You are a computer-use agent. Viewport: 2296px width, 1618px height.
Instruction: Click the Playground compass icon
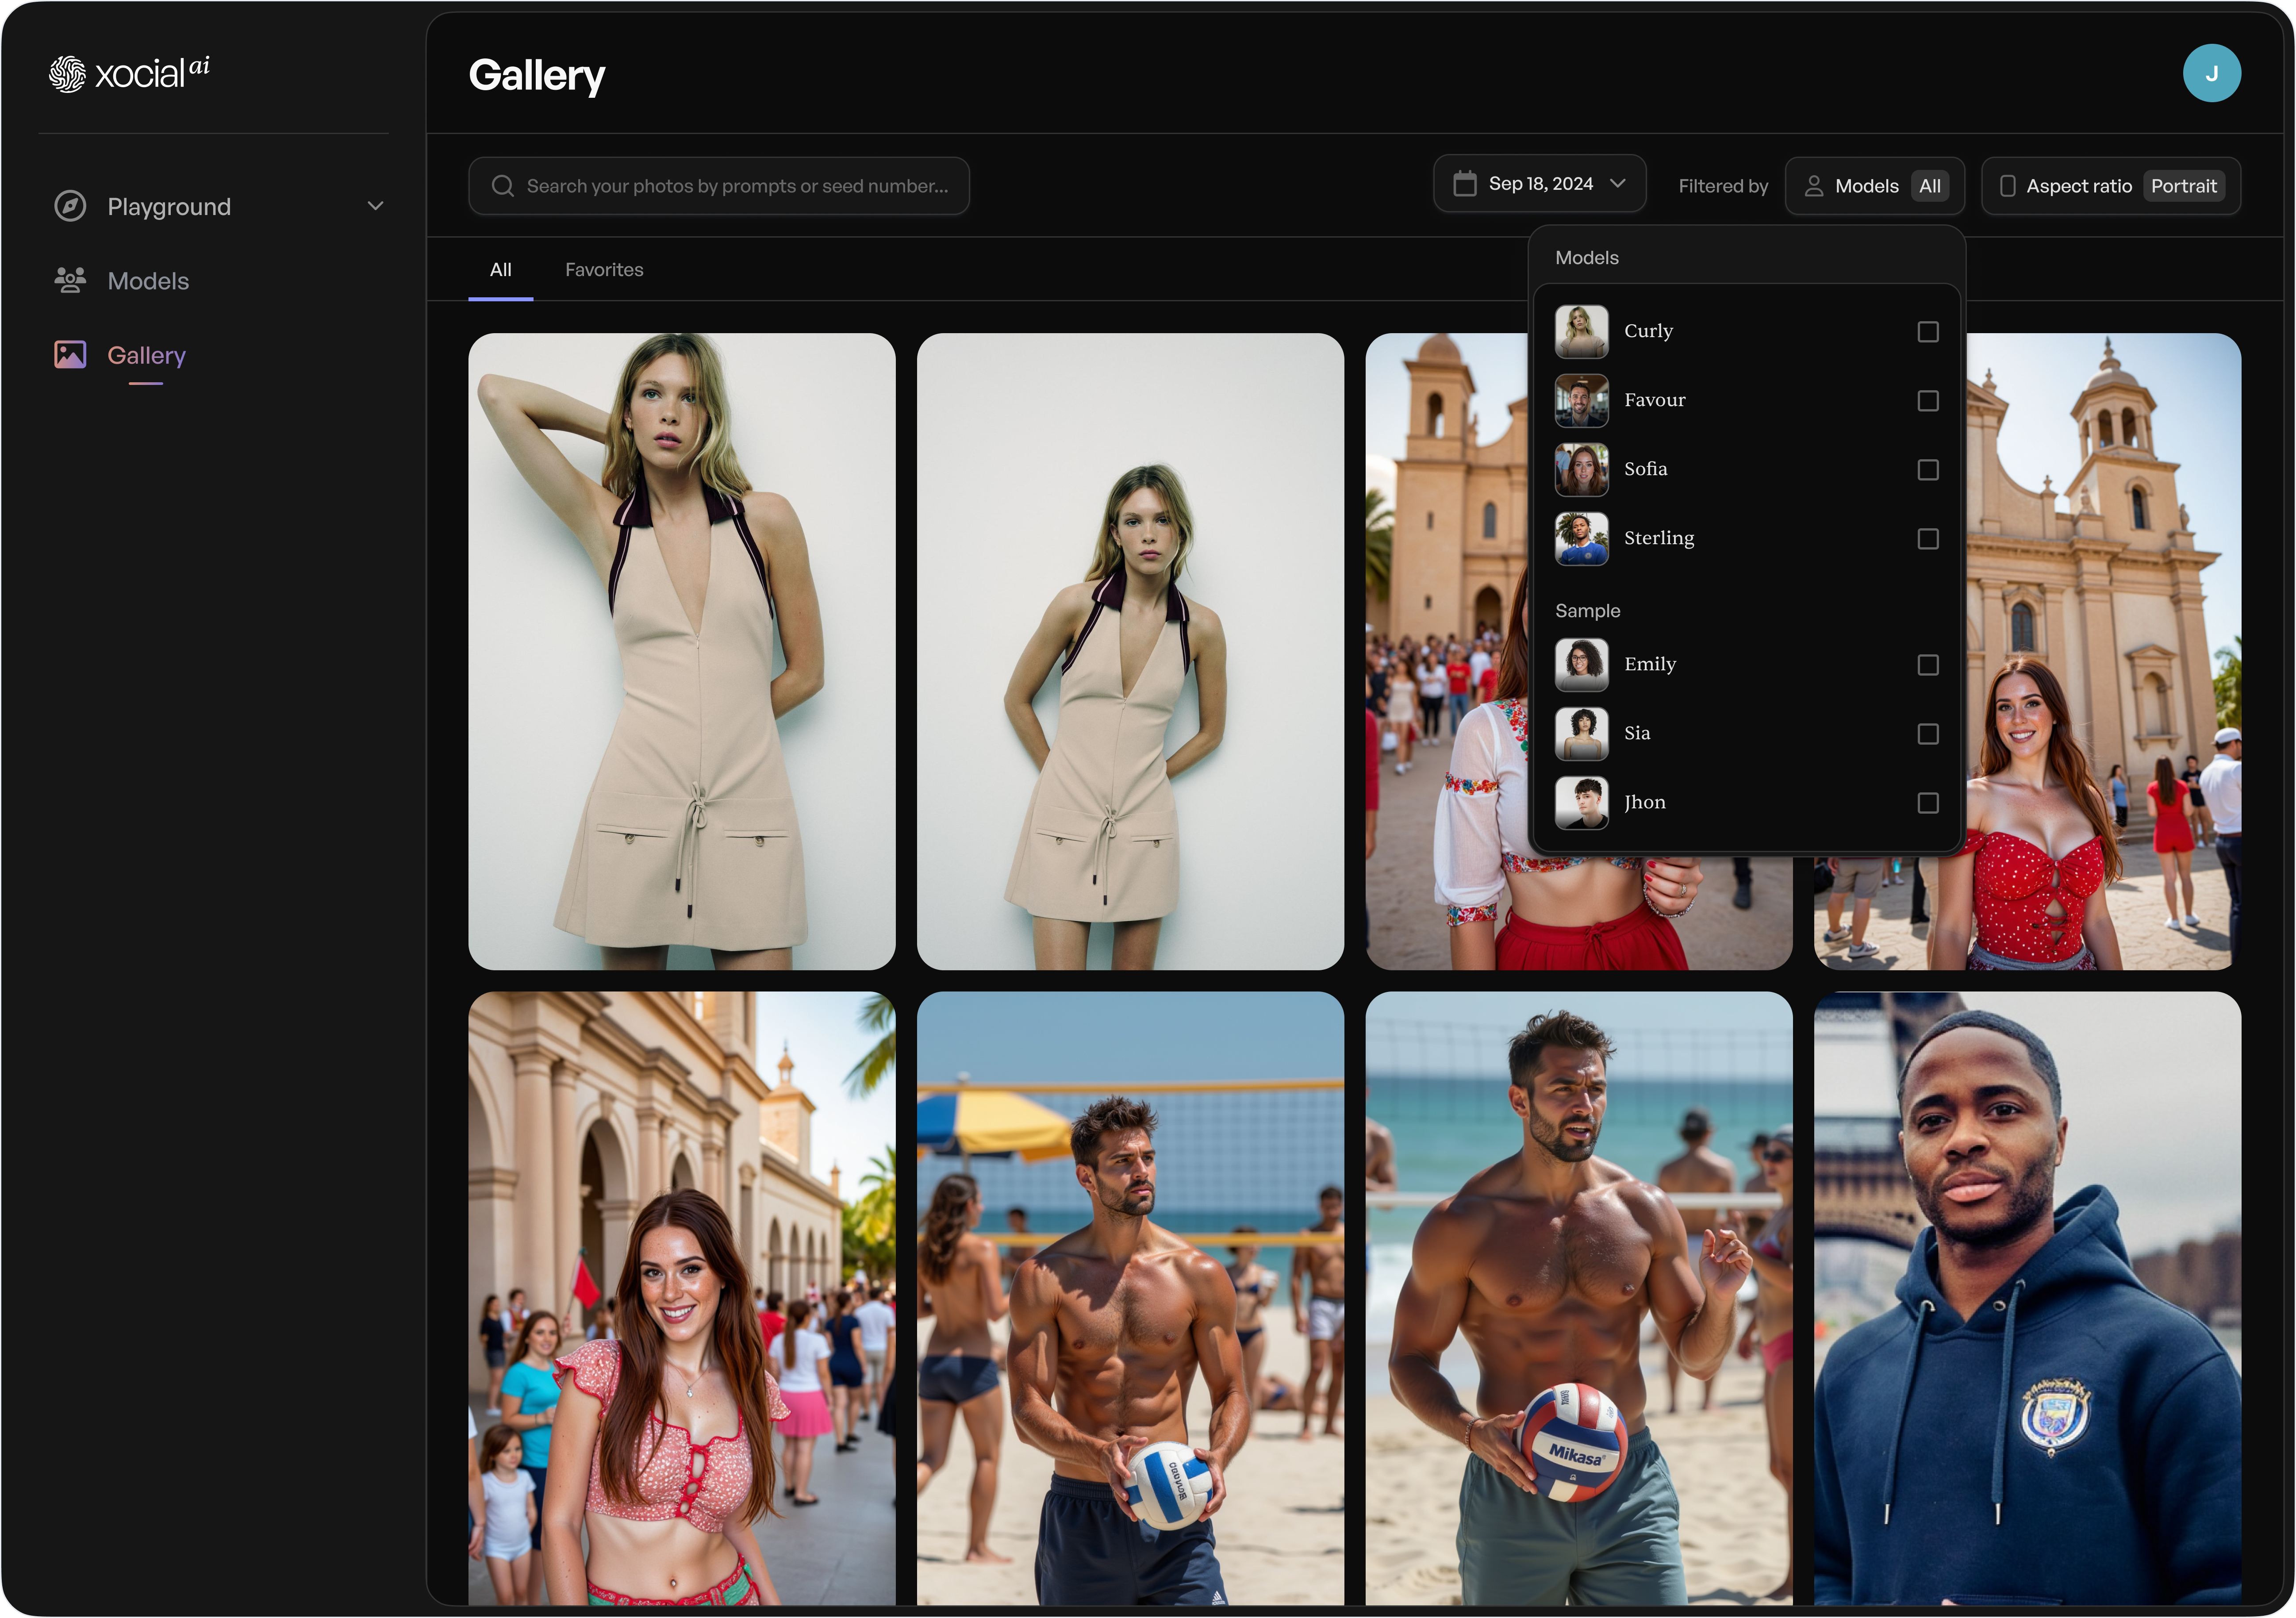70,206
